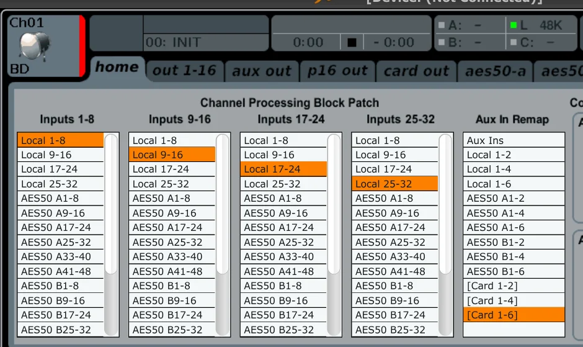Select AES50 A33-40 for Inputs 25-32
Screen dimensions: 583x347
point(395,257)
